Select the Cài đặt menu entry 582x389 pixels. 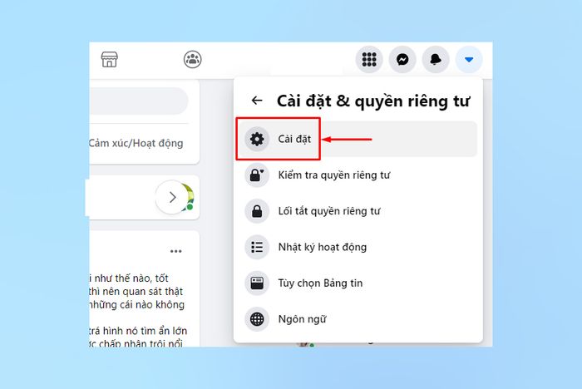click(x=358, y=139)
